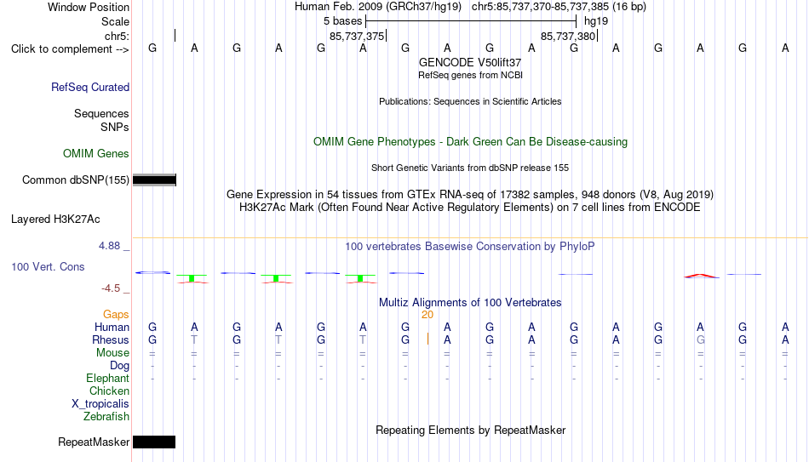Select the Rhesus species row label
809x462 pixels.
[111, 340]
